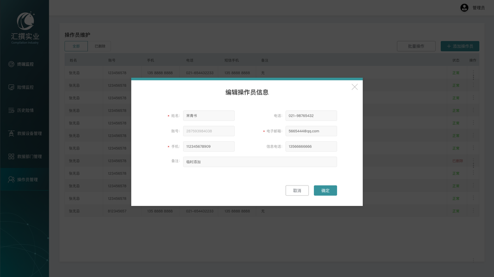
Task: Close the edit operator dialog with X
Action: coord(355,87)
